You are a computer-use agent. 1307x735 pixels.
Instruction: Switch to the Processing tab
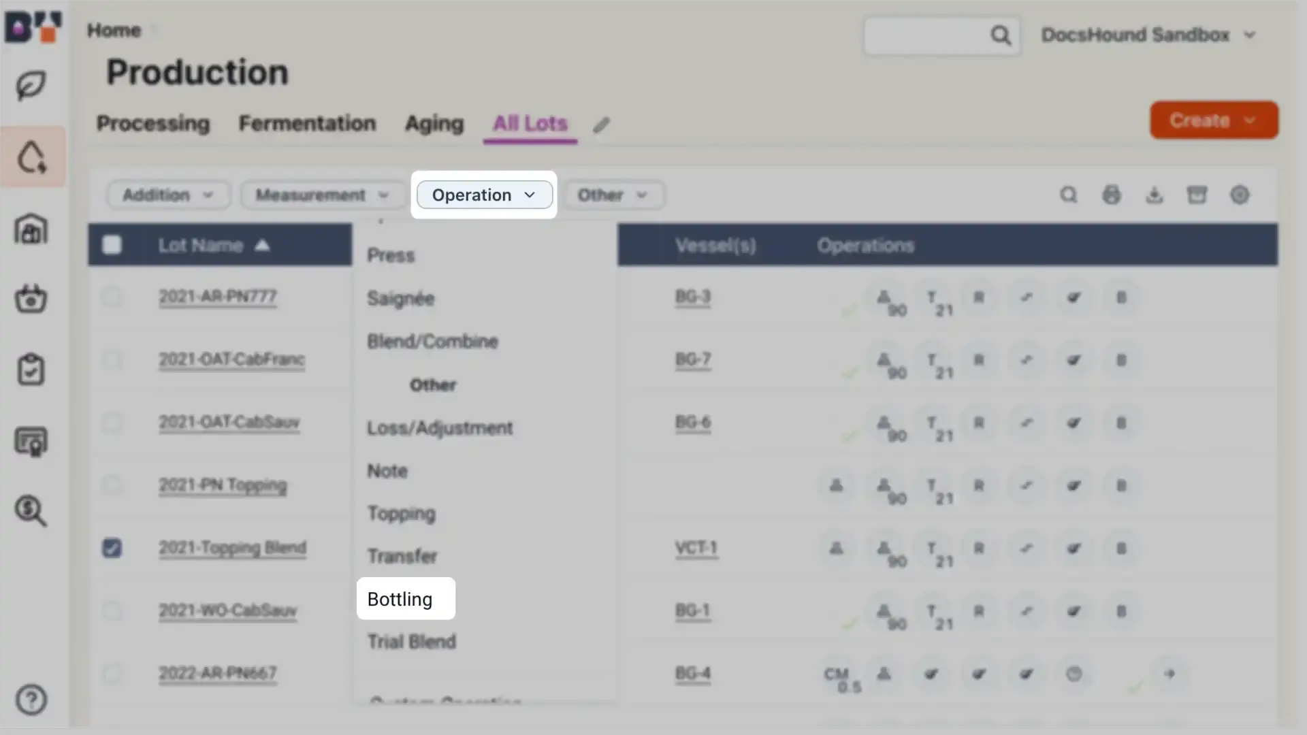tap(153, 123)
